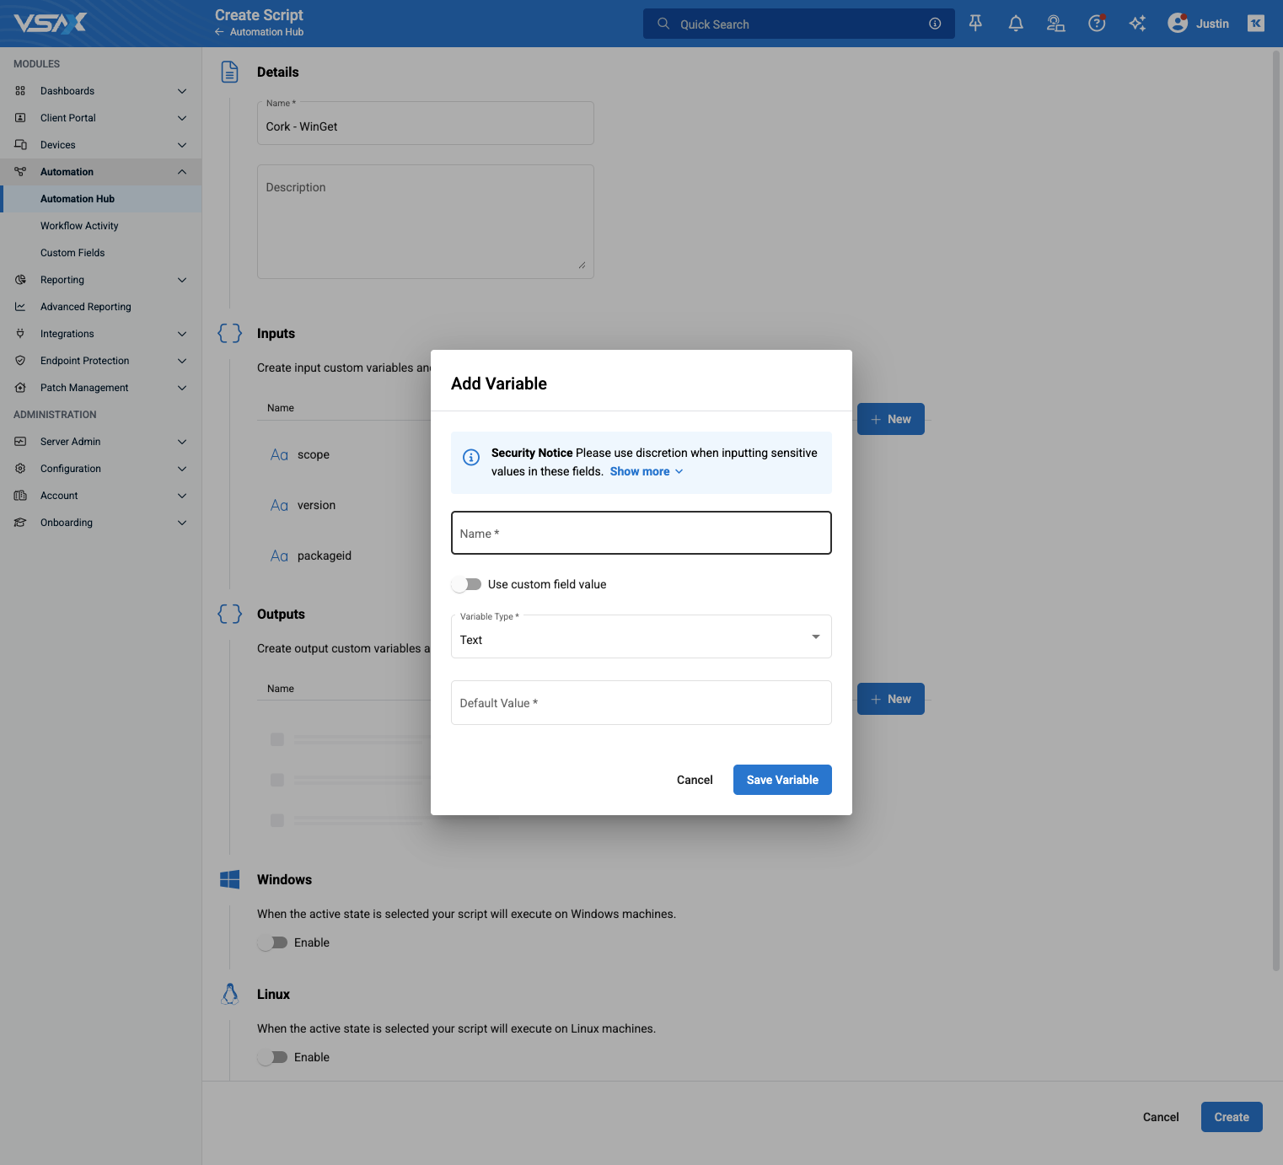Select Automation Hub menu item
The image size is (1283, 1165).
[101, 199]
